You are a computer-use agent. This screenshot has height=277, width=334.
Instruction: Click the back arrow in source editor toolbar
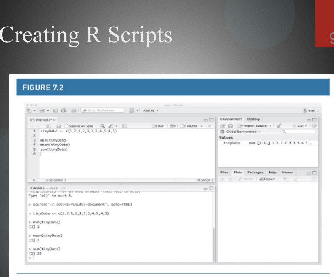[x=32, y=126]
